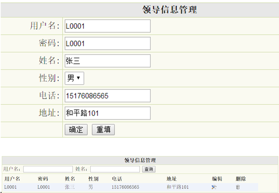Image resolution: width=279 pixels, height=193 pixels.
Task: Click the 电话: form label
Action: pyautogui.click(x=49, y=95)
